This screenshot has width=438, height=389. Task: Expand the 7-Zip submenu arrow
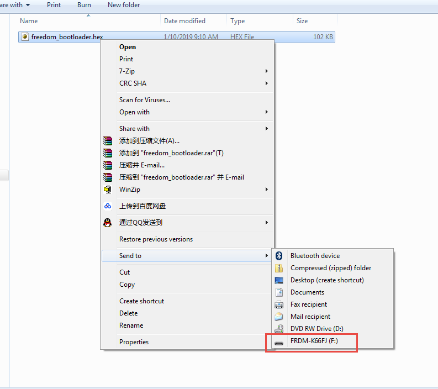point(266,71)
